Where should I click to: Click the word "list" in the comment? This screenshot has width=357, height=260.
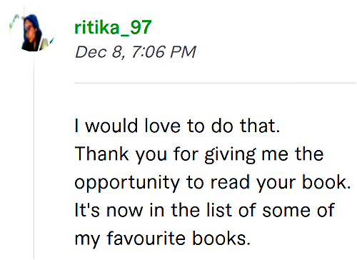tap(219, 210)
